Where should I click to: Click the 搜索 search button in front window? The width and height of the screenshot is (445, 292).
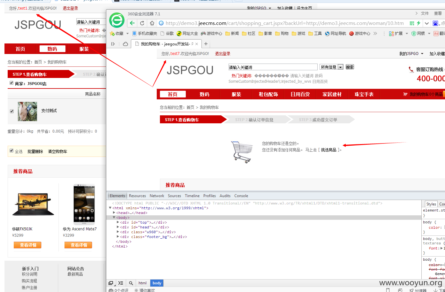tap(350, 67)
